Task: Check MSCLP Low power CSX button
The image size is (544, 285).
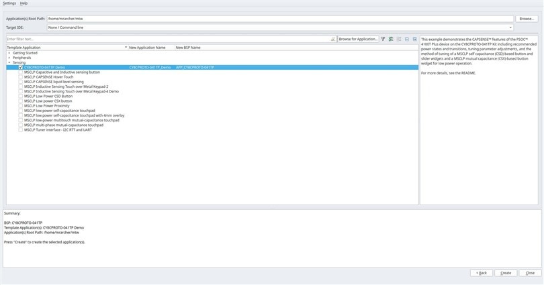Action: click(21, 101)
